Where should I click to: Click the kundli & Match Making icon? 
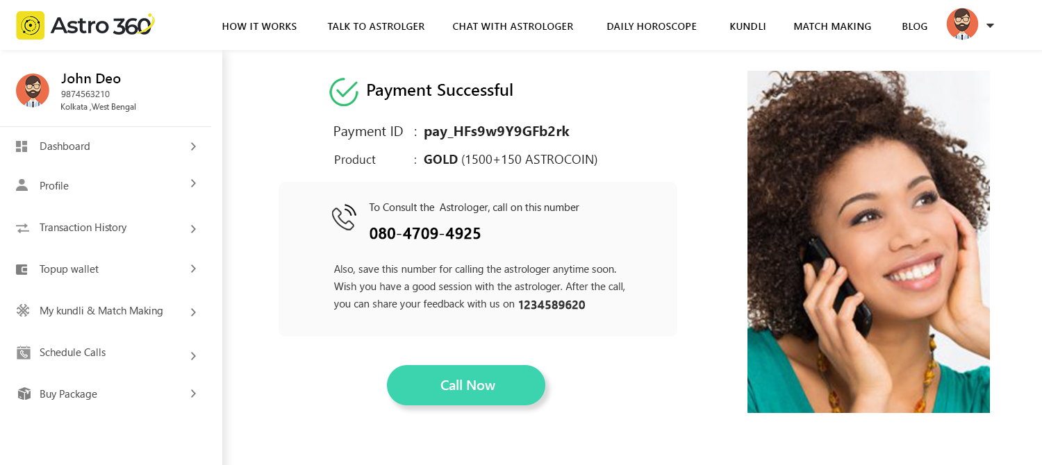23,310
